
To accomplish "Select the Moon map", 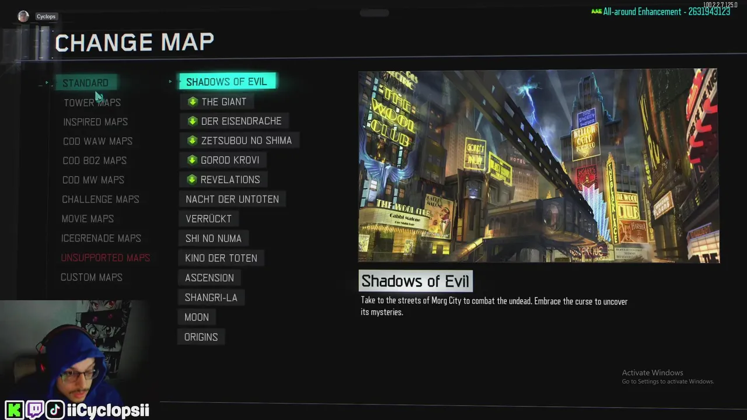I will (197, 317).
